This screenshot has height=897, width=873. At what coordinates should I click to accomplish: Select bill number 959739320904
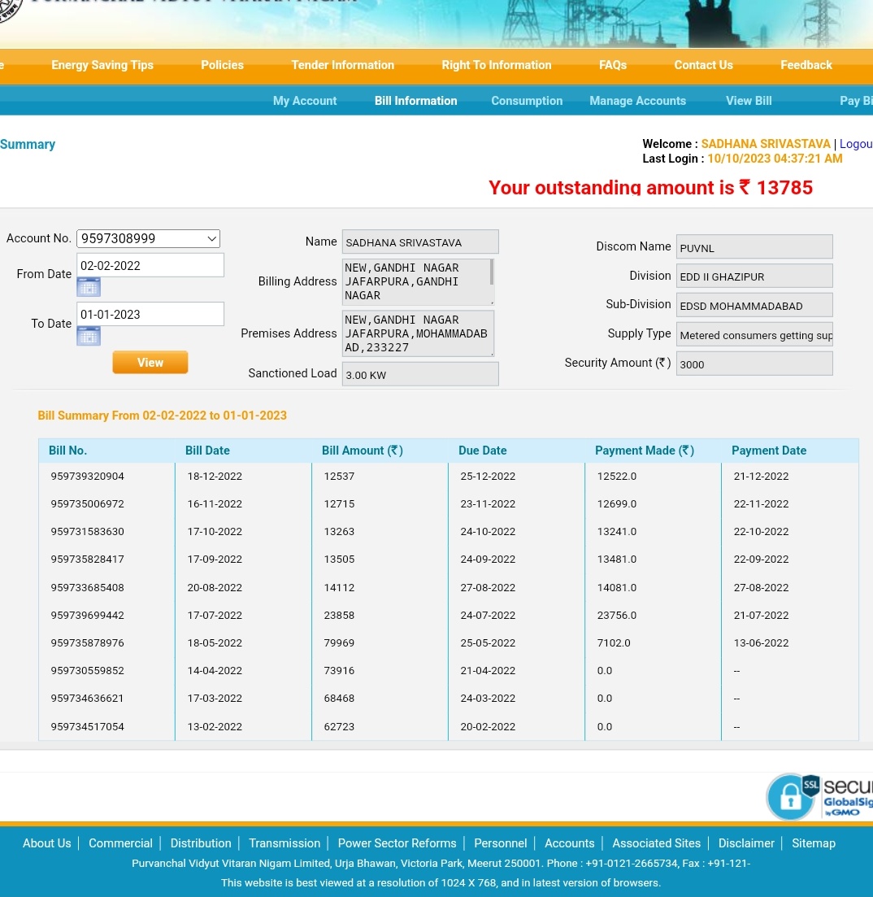pos(88,476)
